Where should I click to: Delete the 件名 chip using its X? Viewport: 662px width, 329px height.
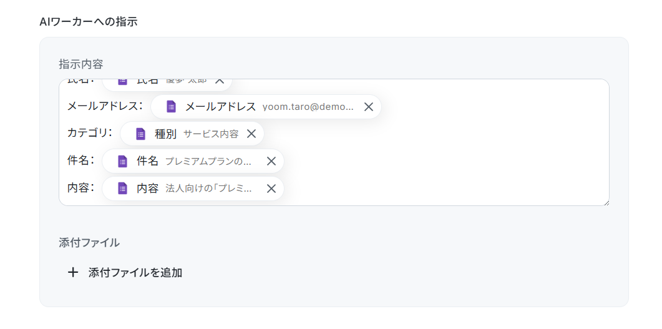[x=271, y=161]
